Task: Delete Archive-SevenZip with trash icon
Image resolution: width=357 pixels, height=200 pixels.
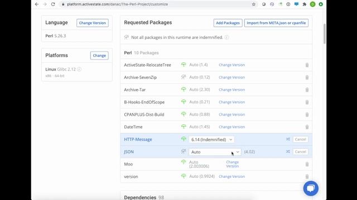Action: pos(307,78)
